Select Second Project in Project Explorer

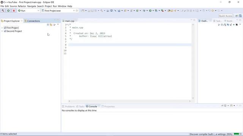[x=13, y=31]
